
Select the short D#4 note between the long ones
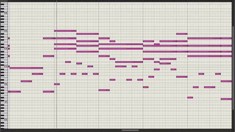pyautogui.click(x=157, y=44)
